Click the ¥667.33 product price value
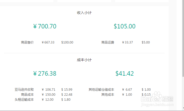 tap(48, 42)
